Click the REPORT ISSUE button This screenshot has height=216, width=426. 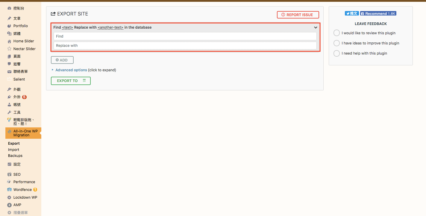pyautogui.click(x=298, y=15)
